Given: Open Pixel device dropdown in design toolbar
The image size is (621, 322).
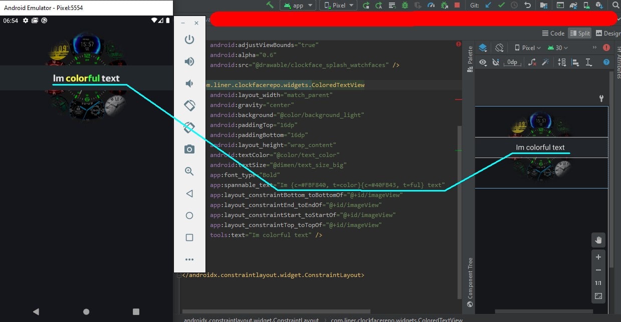Looking at the screenshot, I should click(528, 48).
